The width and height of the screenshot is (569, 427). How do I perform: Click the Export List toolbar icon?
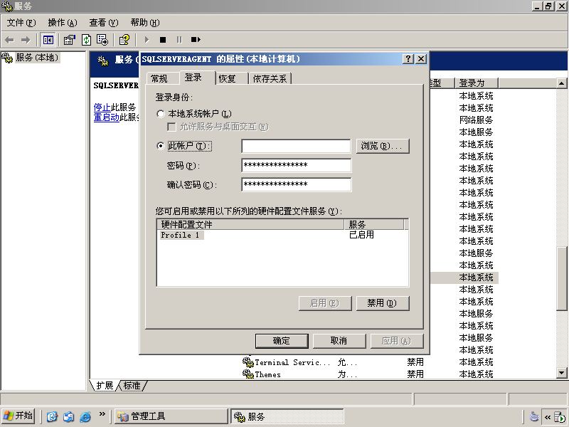coord(102,40)
